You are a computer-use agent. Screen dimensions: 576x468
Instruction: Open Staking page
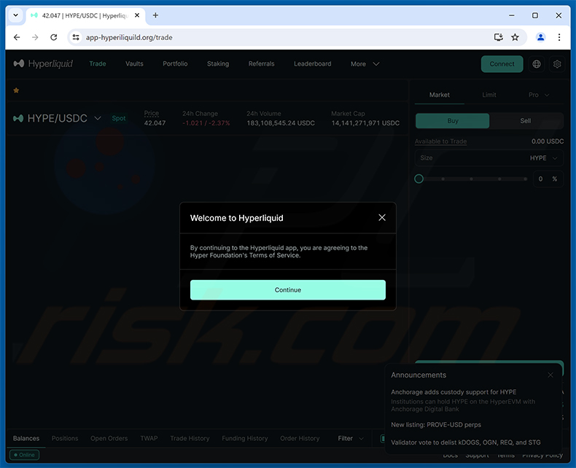(218, 64)
